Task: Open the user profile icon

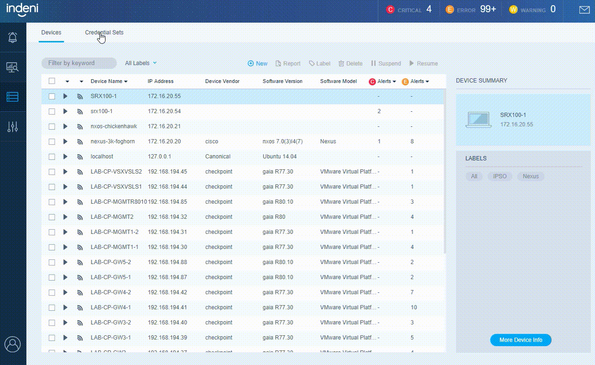Action: [13, 344]
